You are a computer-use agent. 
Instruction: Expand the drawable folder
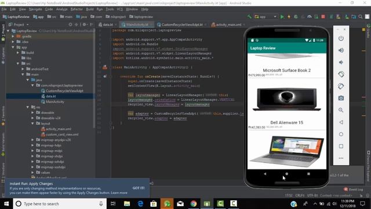tap(32, 113)
